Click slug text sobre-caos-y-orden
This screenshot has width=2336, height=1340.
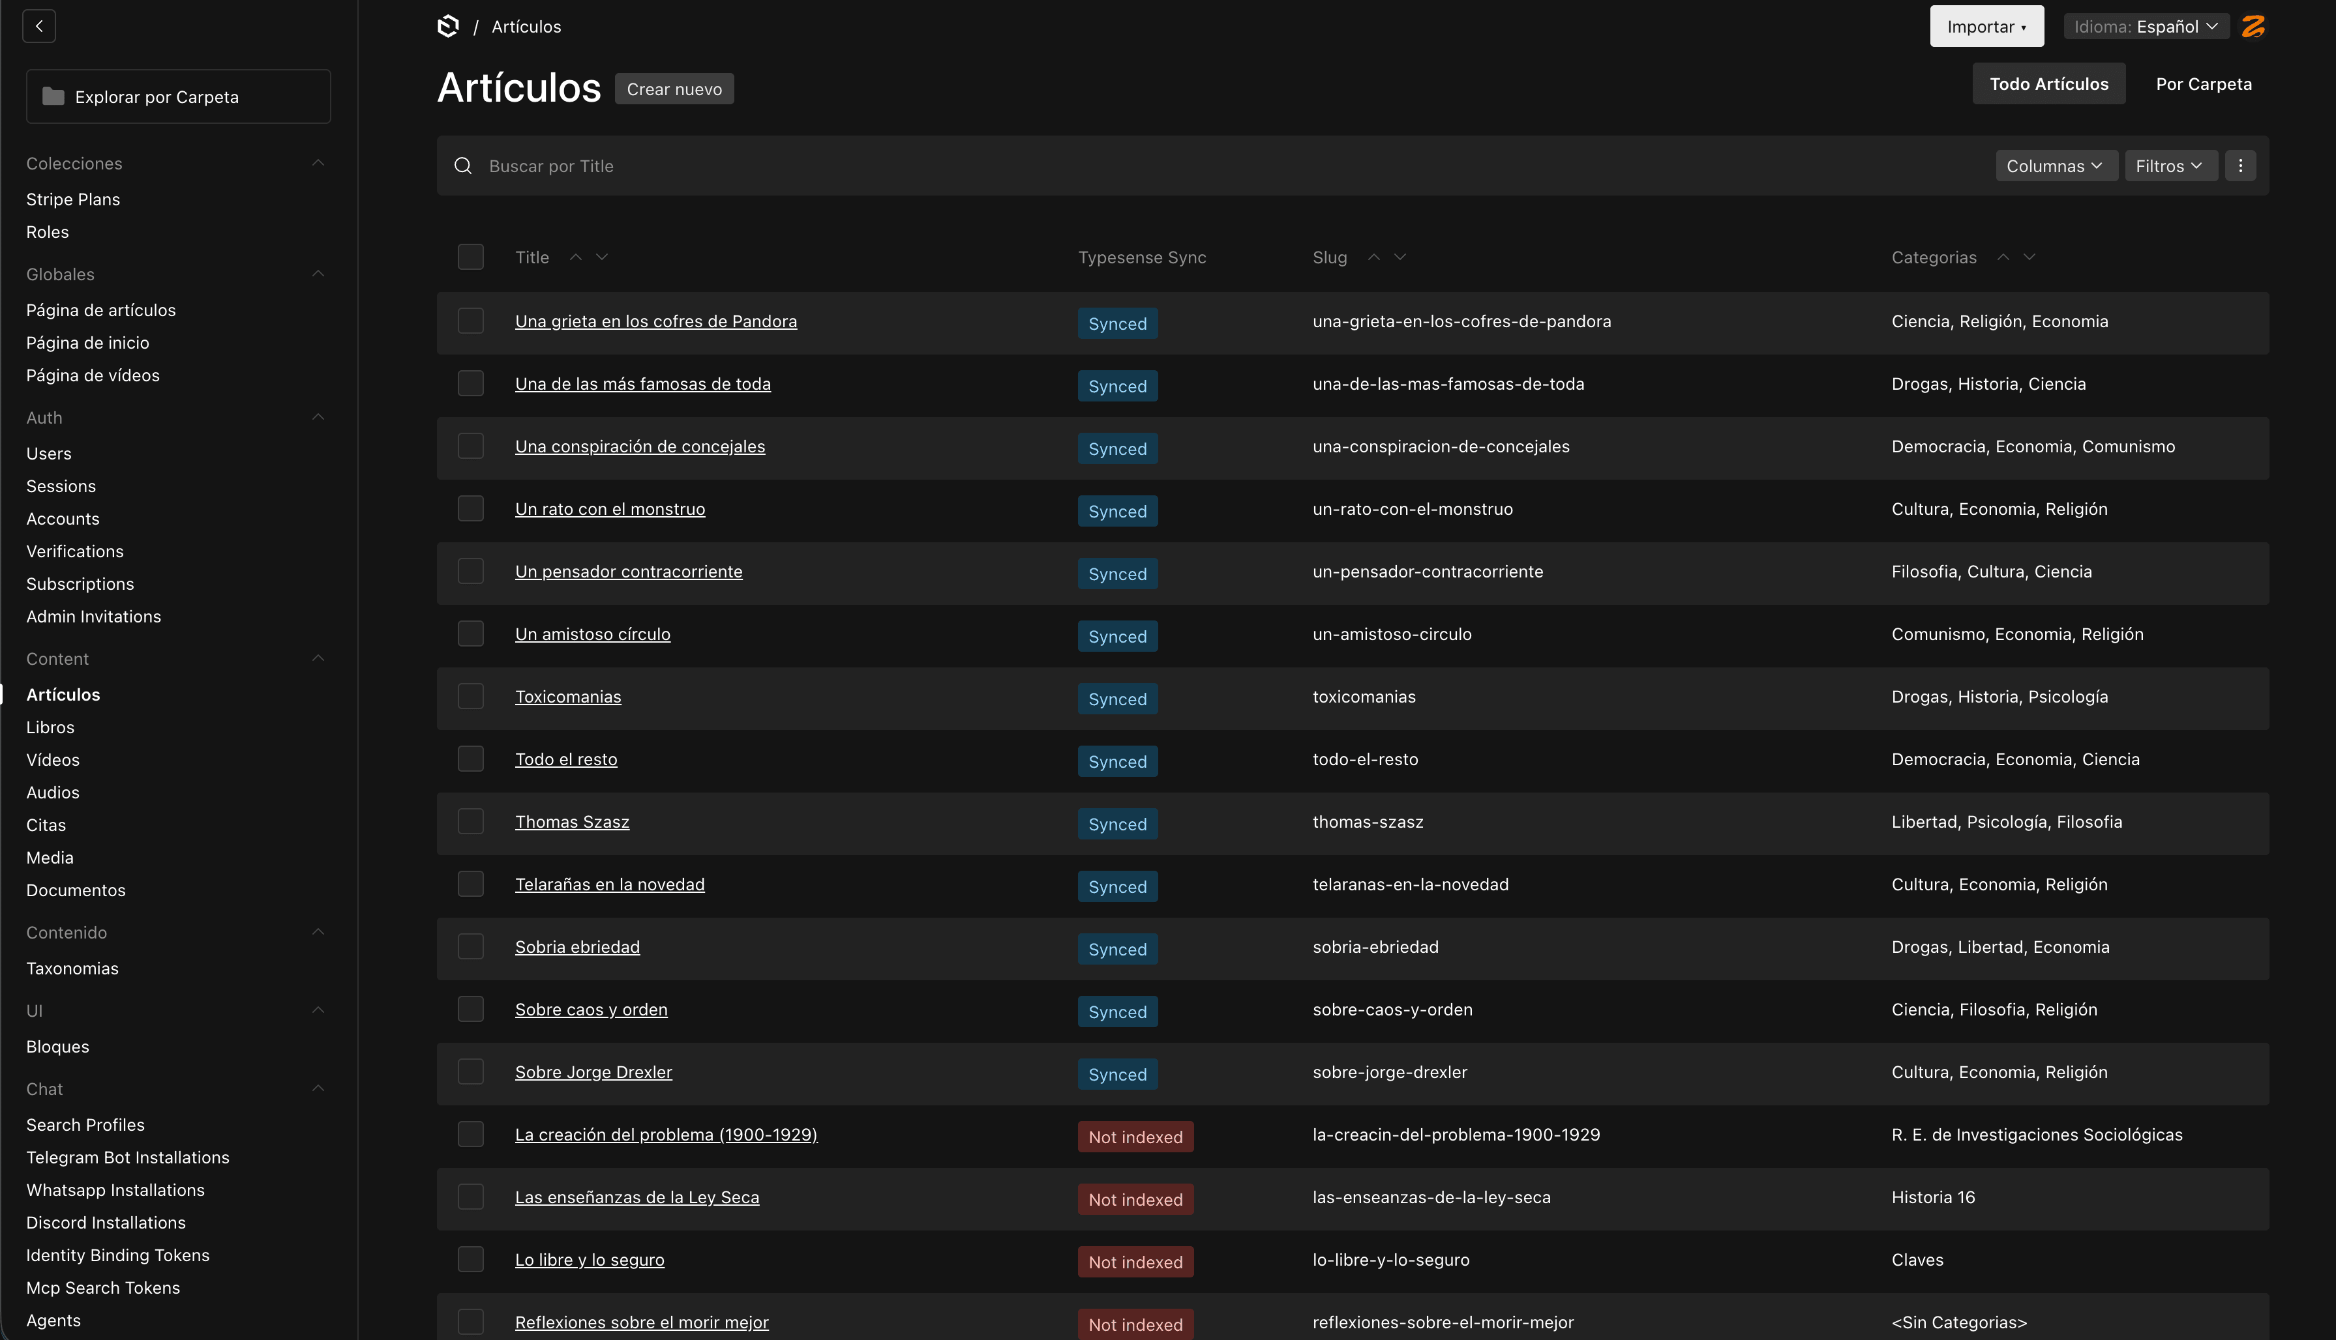[x=1392, y=1010]
